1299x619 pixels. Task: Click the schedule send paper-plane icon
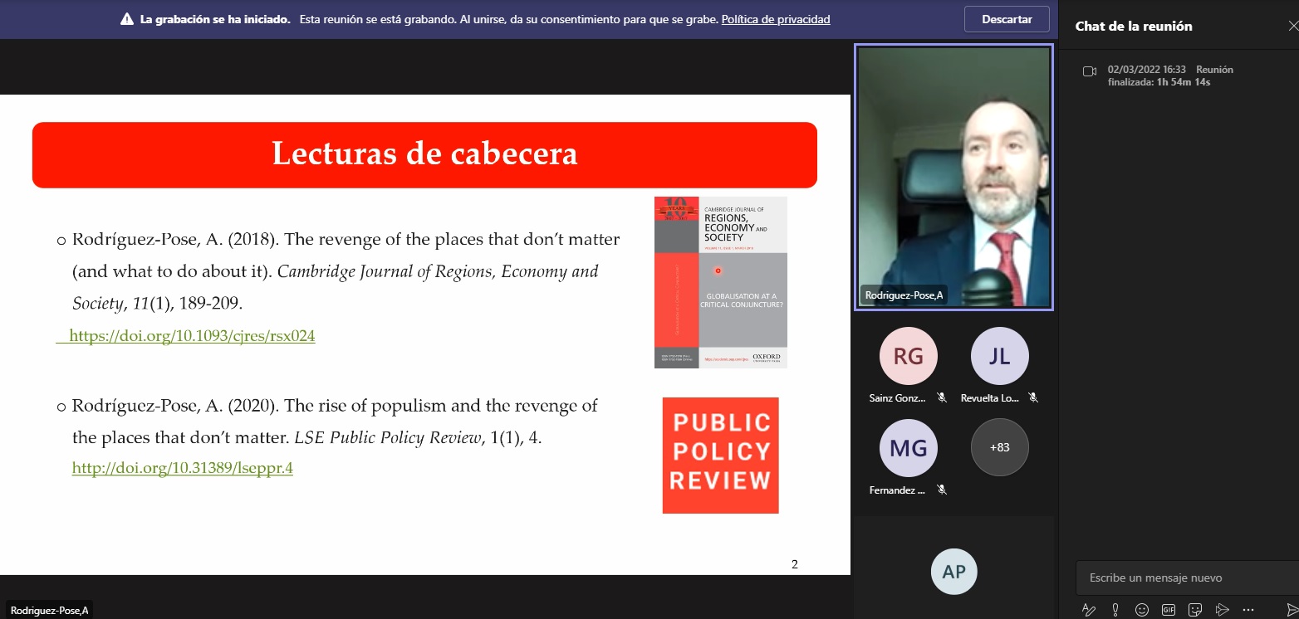point(1222,610)
